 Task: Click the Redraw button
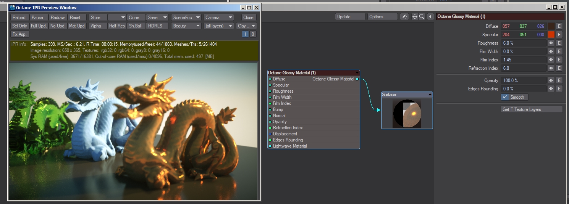tap(58, 18)
